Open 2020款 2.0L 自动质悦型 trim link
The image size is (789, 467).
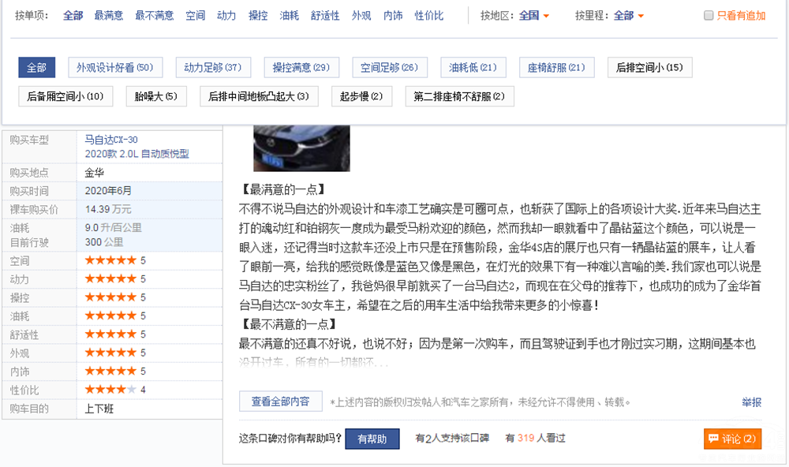pos(136,154)
